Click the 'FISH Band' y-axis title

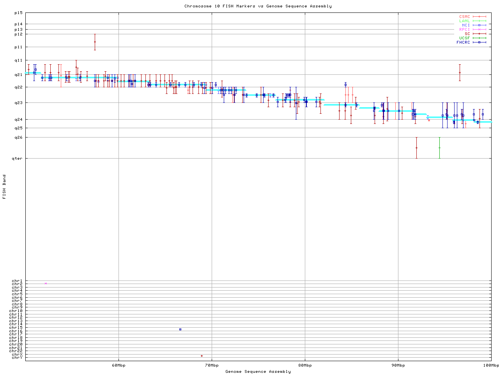[x=4, y=187]
